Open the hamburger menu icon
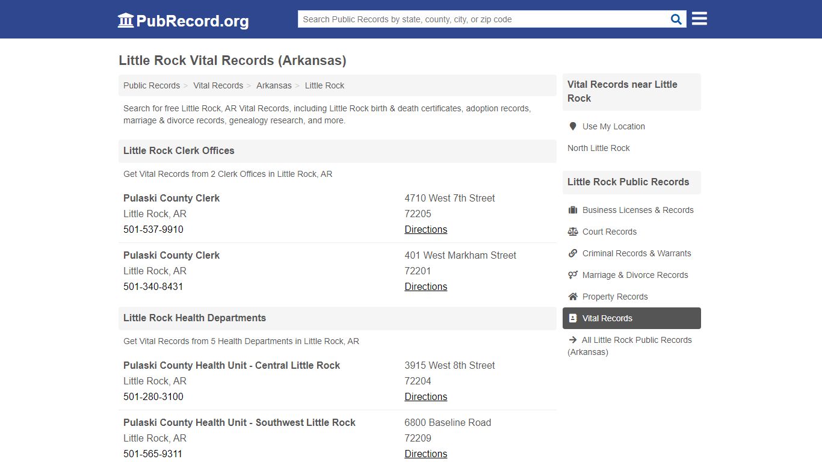This screenshot has width=822, height=462. tap(699, 19)
